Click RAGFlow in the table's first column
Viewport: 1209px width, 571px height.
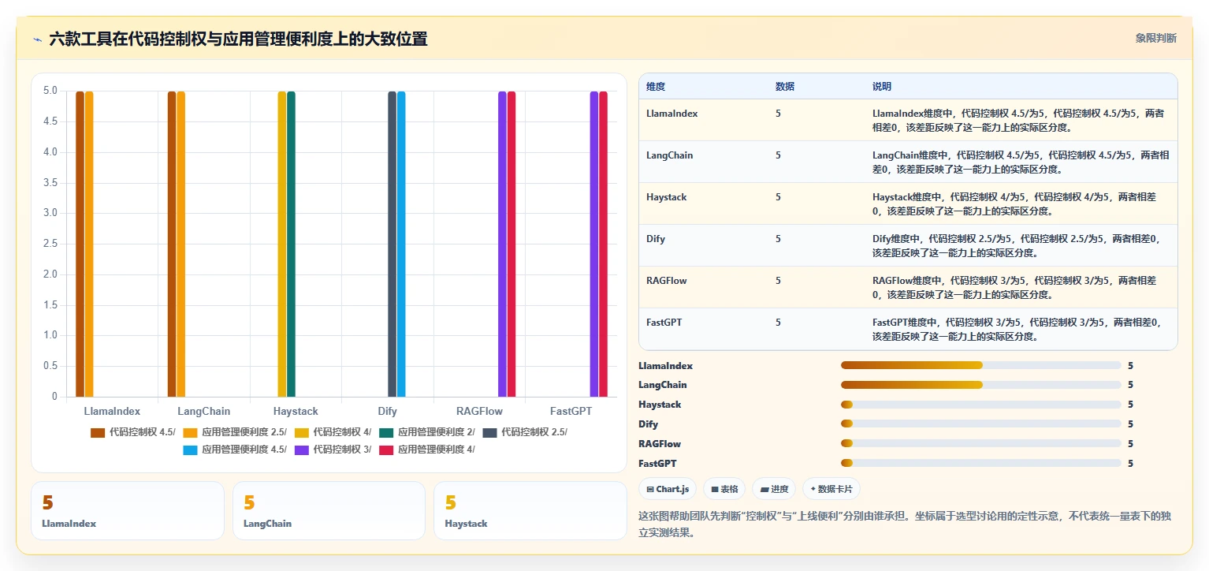tap(667, 281)
